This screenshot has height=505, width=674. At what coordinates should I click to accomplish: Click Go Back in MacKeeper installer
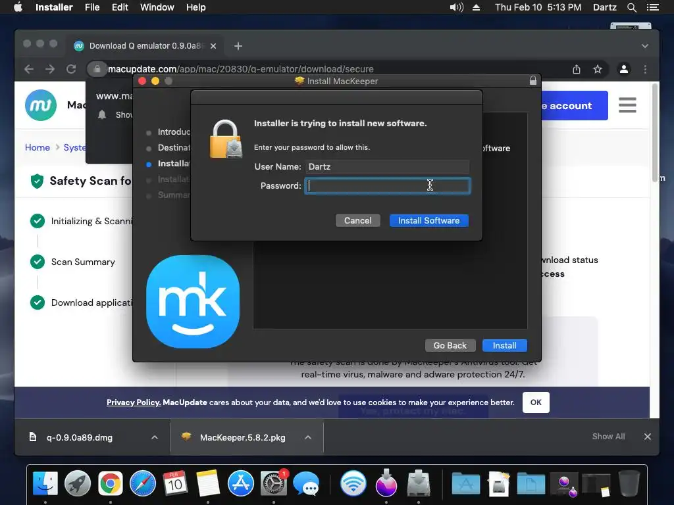pos(450,346)
